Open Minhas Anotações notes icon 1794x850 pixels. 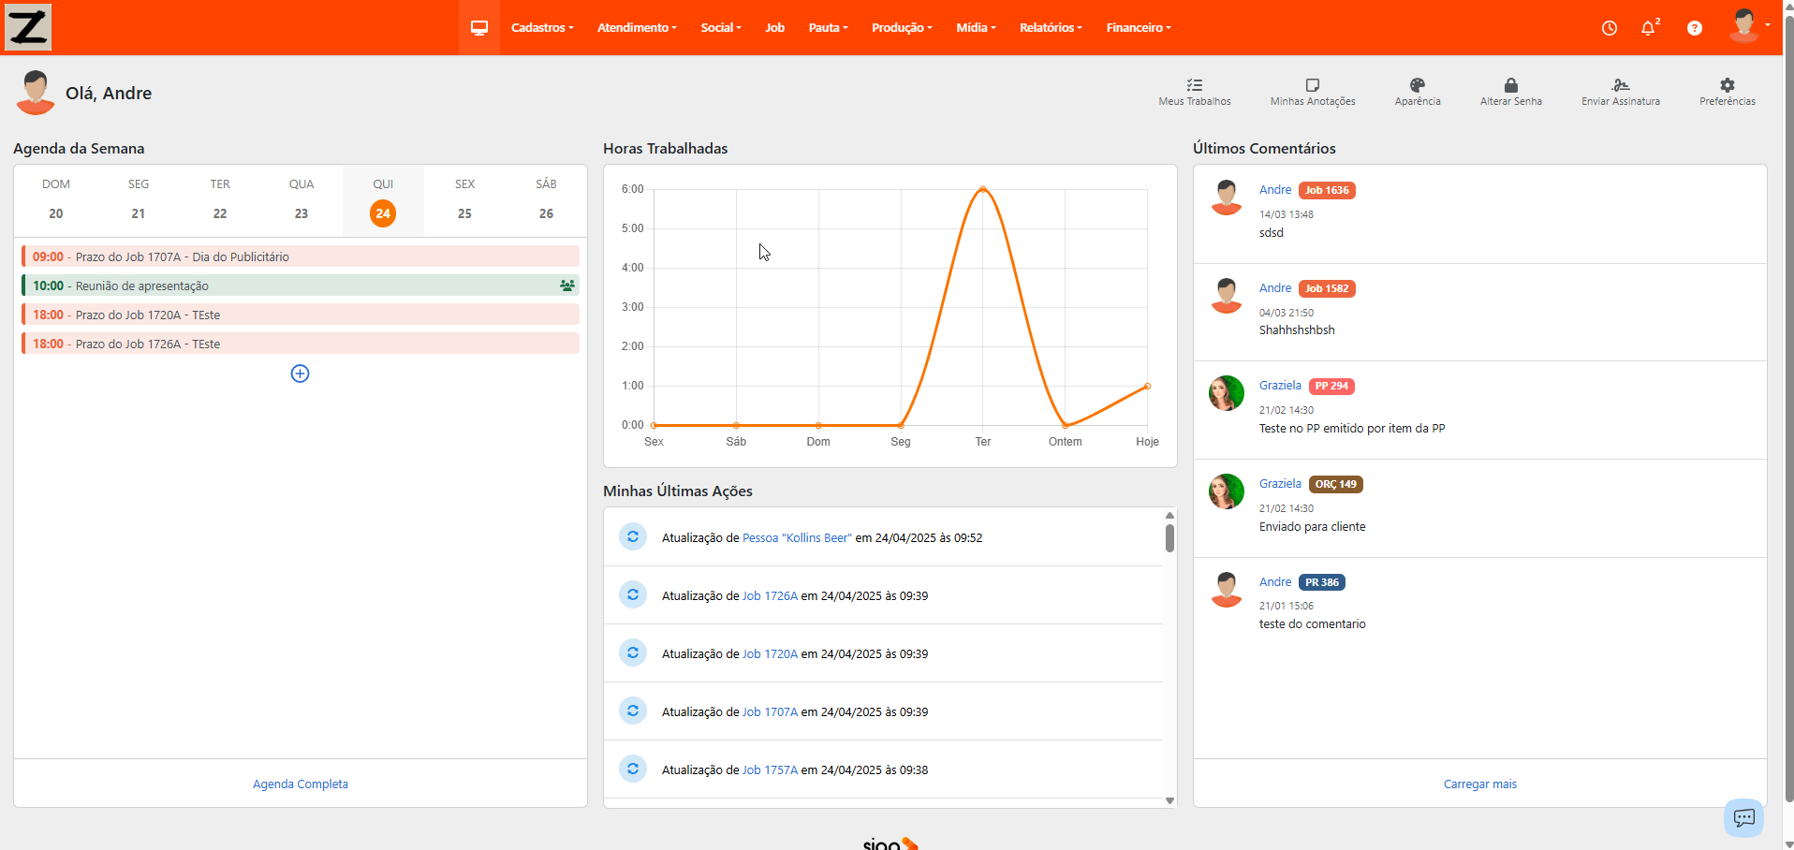pyautogui.click(x=1312, y=85)
